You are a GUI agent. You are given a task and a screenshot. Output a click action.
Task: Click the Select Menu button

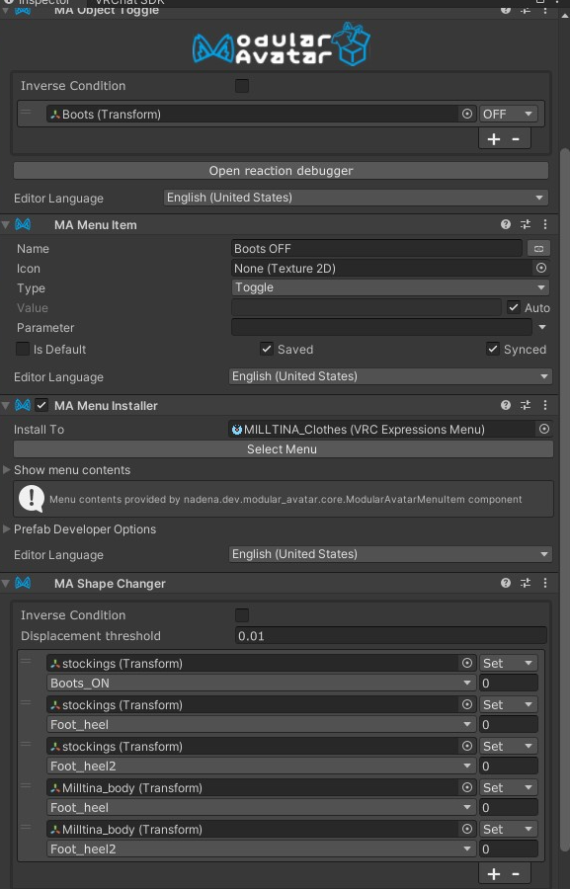(283, 449)
